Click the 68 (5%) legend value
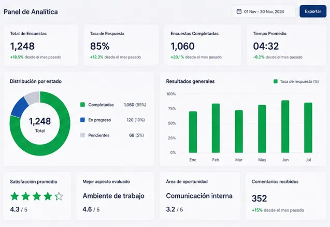 [137, 135]
